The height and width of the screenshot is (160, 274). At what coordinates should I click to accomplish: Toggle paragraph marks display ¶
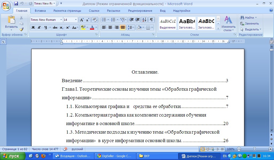[151, 20]
